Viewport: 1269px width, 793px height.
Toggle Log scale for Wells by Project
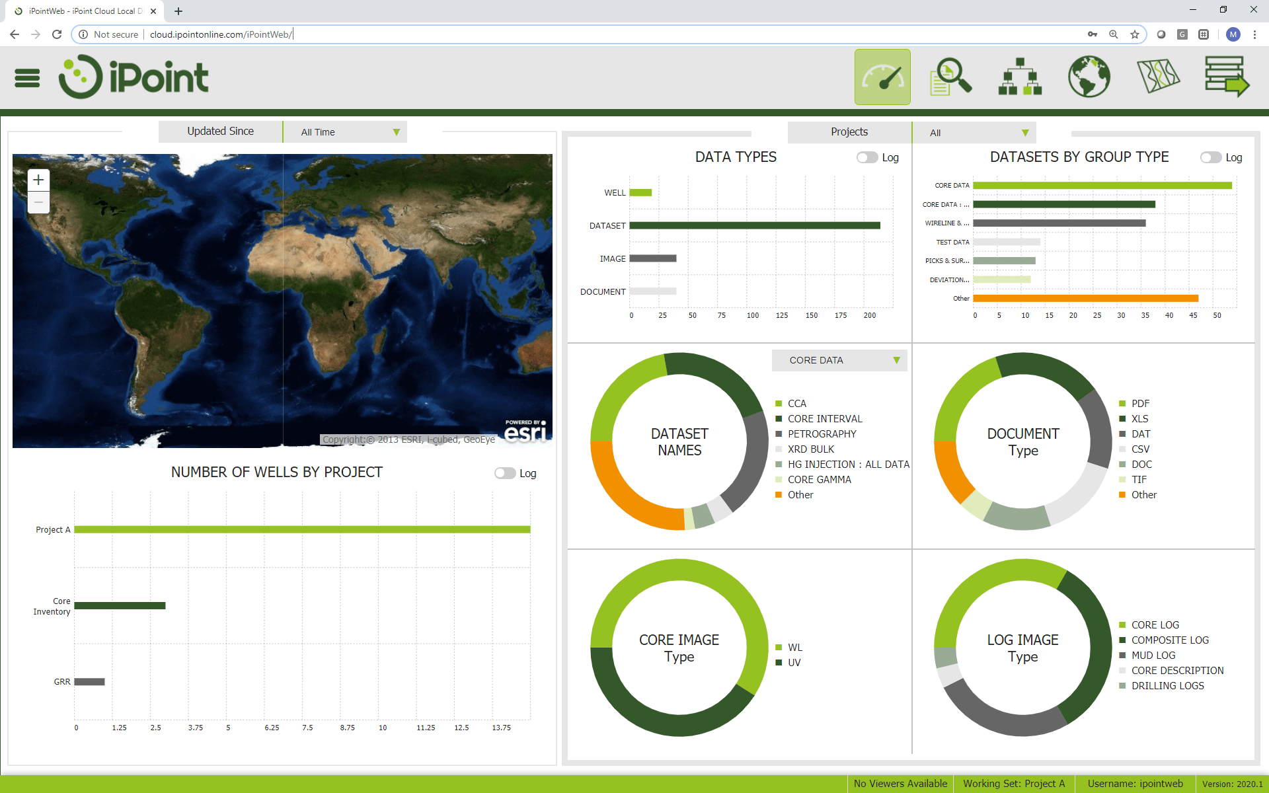pos(505,473)
